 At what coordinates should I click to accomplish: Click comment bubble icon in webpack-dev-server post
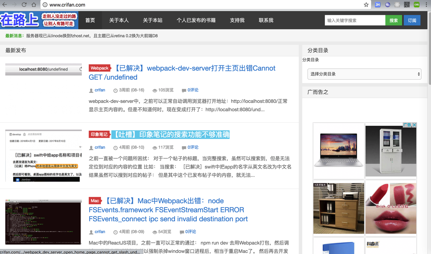[x=184, y=90]
